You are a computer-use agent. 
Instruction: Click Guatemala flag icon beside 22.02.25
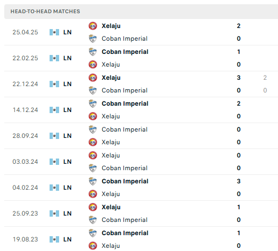click(54, 58)
